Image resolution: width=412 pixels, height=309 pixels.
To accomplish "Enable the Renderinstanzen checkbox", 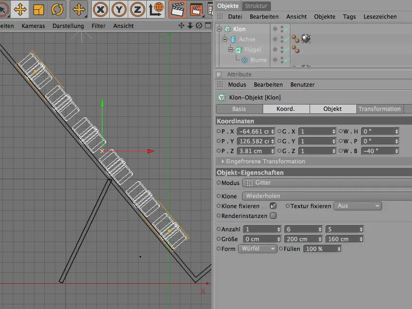I will click(273, 215).
